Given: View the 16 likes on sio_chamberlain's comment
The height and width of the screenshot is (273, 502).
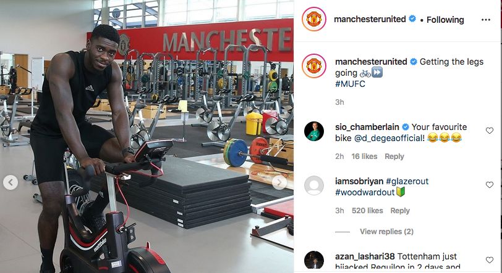Looking at the screenshot, I should 364,157.
